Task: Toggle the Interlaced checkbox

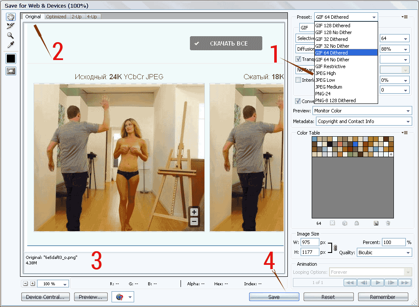Action: [298, 80]
